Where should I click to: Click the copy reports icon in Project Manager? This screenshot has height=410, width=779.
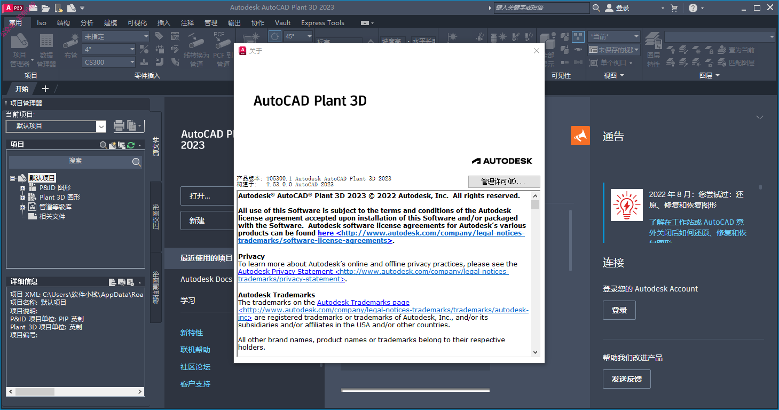[131, 126]
